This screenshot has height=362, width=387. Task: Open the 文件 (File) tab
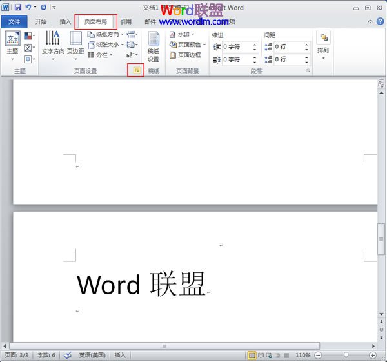[14, 22]
